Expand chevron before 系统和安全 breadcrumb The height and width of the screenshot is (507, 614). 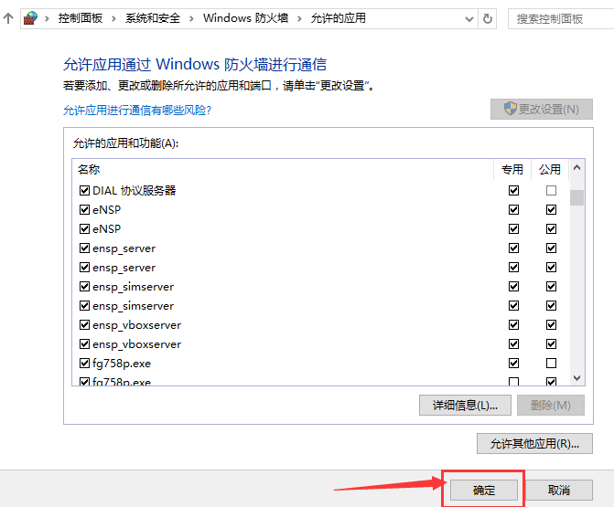pyautogui.click(x=113, y=18)
